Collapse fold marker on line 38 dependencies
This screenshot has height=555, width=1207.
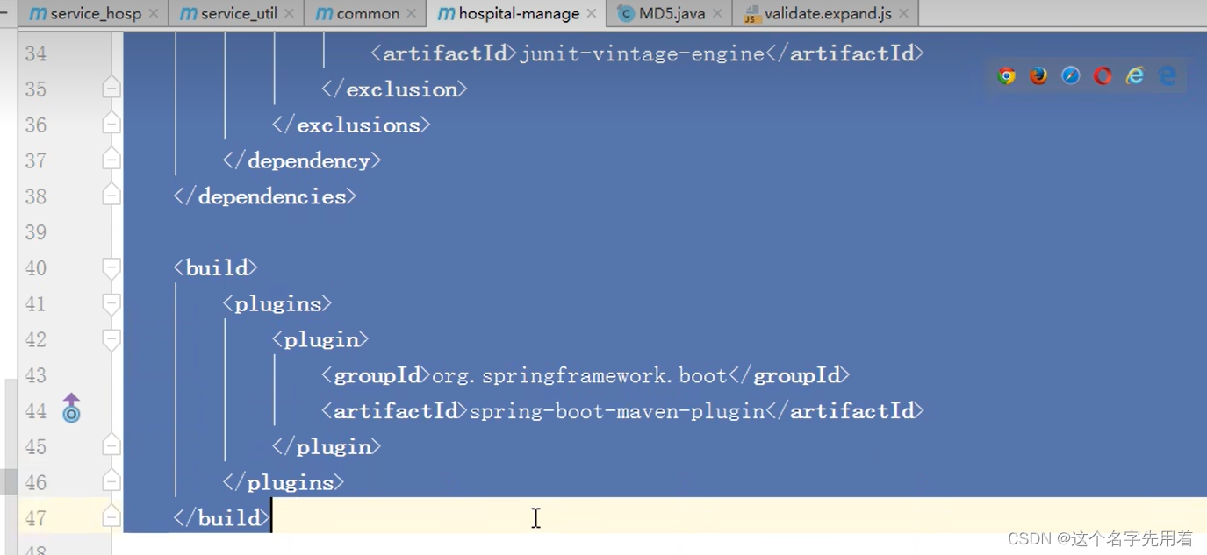(111, 196)
